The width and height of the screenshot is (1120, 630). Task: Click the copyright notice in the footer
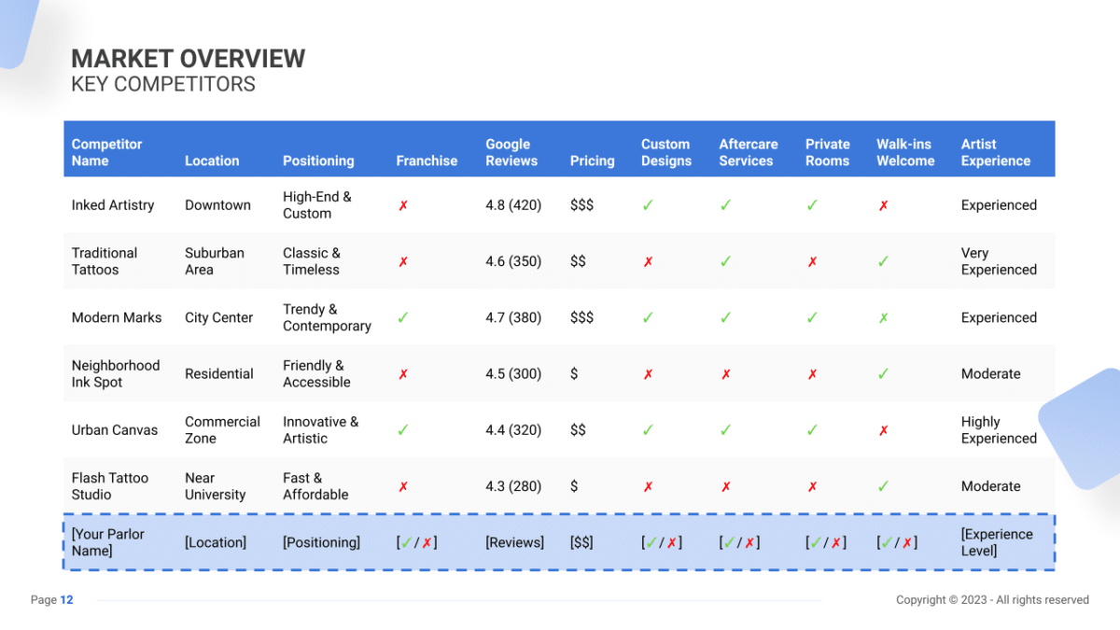[x=992, y=600]
